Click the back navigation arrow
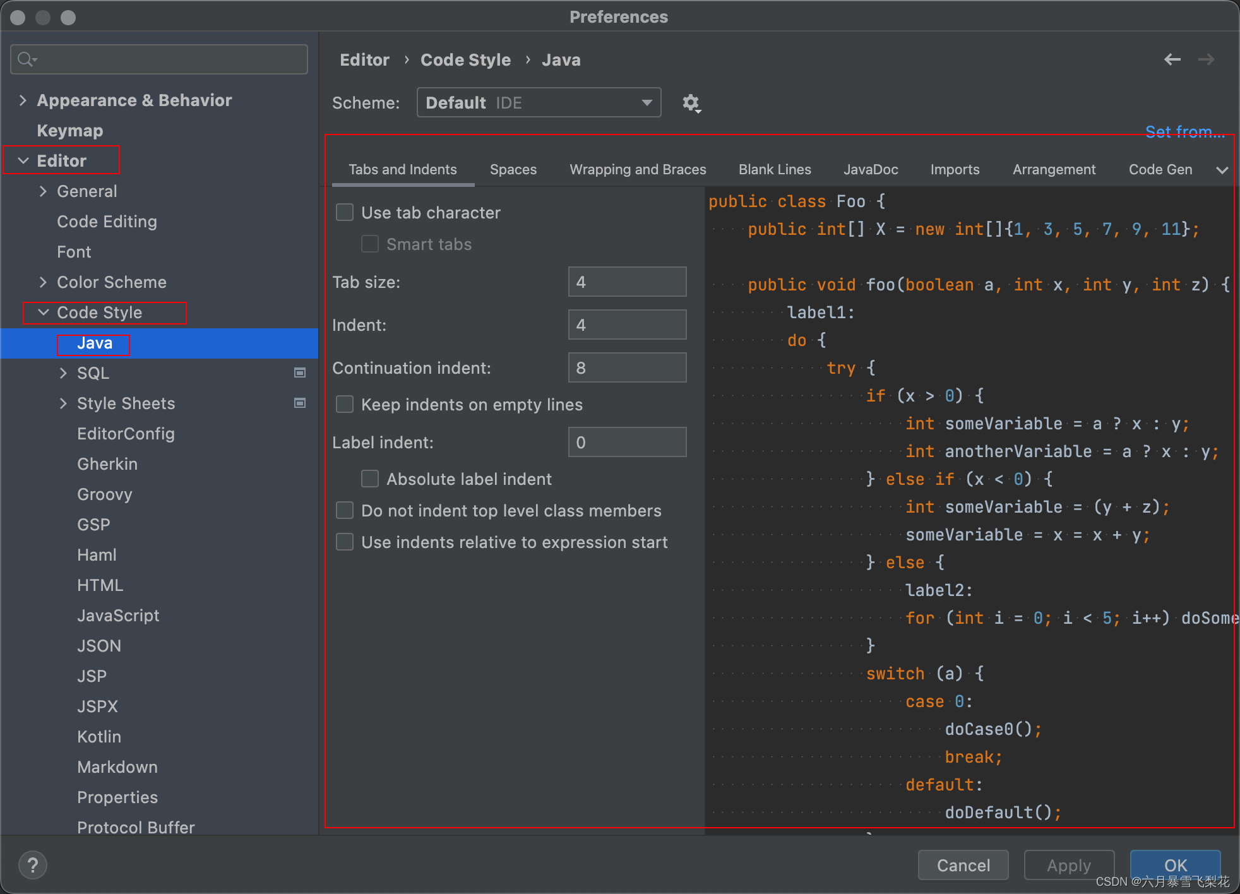The height and width of the screenshot is (894, 1240). [1172, 59]
